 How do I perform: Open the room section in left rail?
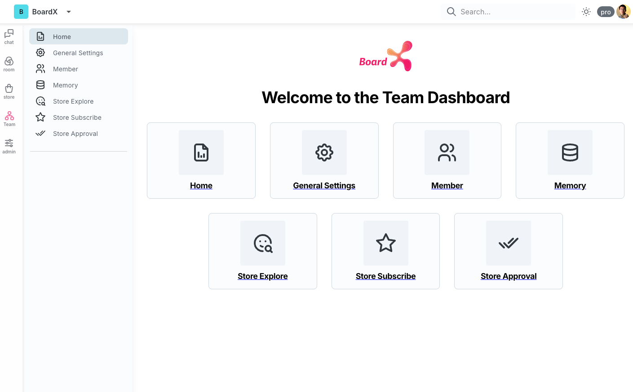9,64
